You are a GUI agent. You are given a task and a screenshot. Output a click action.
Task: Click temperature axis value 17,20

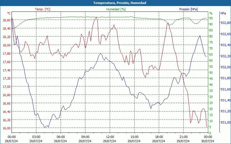(x=6, y=78)
